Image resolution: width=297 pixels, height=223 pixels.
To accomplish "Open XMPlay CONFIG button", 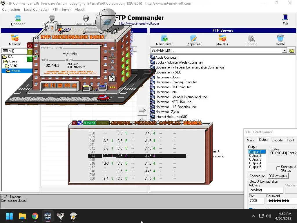I will (30, 59).
